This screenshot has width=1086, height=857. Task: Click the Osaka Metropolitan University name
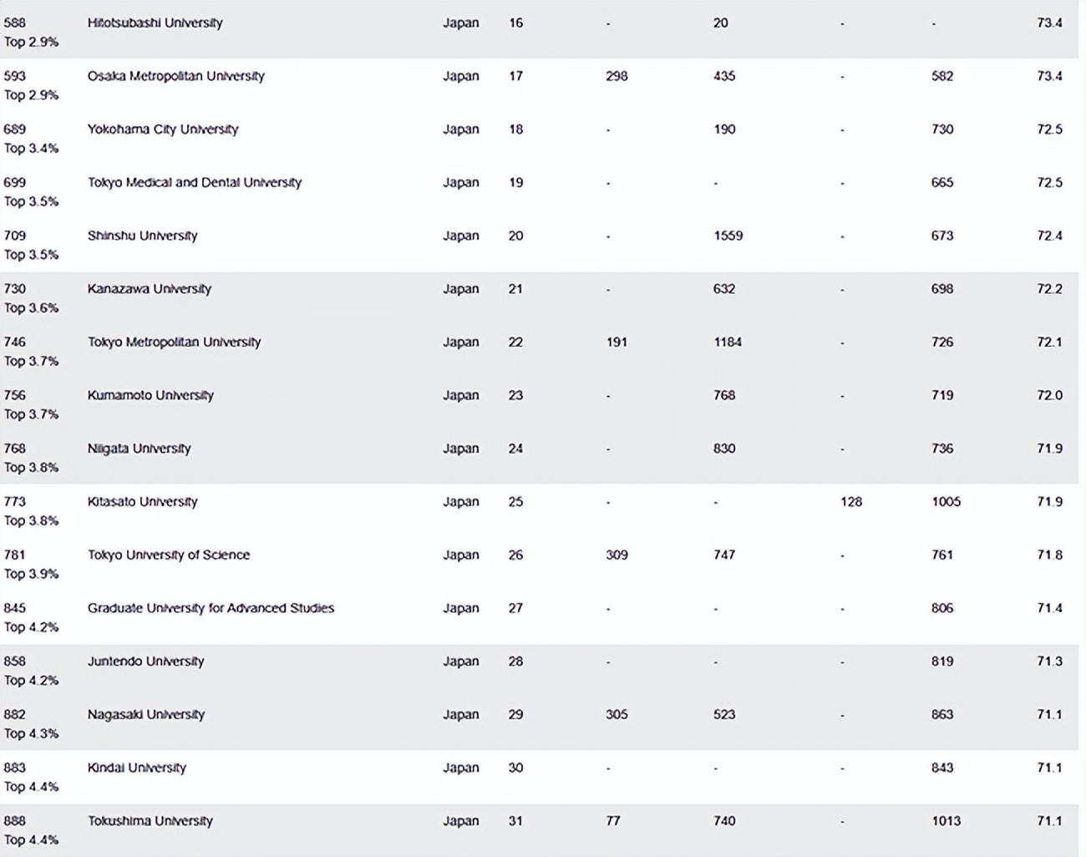coord(175,76)
